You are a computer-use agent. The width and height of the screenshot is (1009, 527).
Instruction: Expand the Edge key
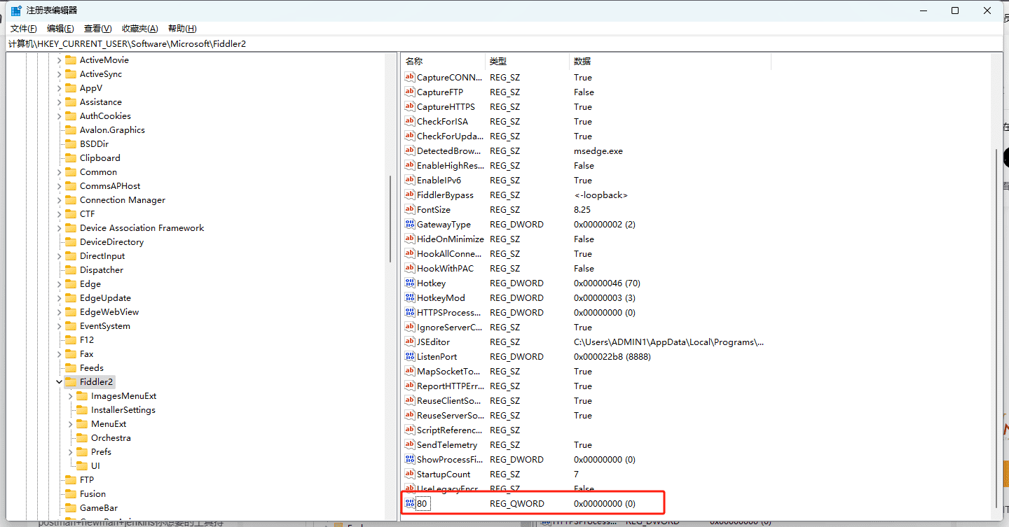(59, 284)
